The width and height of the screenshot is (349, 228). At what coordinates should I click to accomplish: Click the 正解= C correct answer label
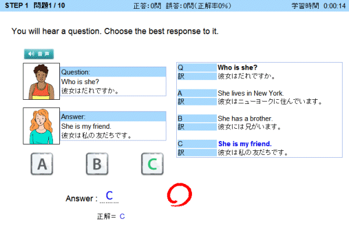pos(111,216)
